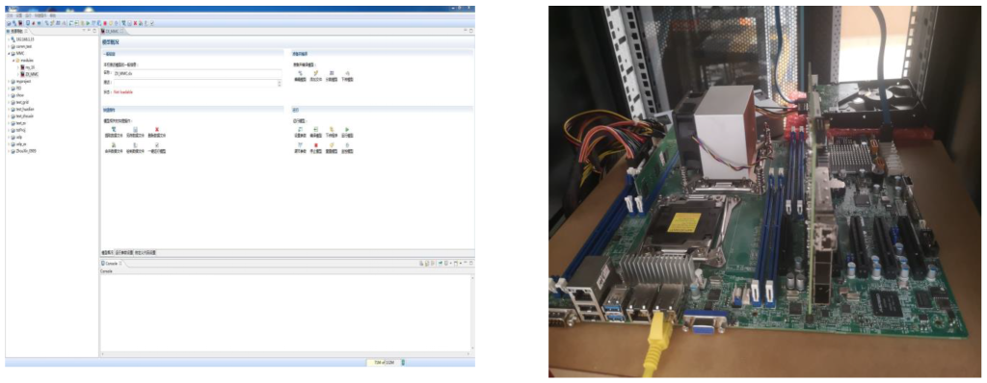Viewport: 987px width, 383px height.
Task: Select the Console tab
Action: 113,263
